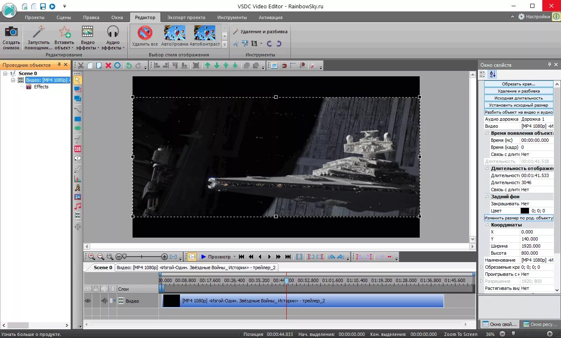The width and height of the screenshot is (561, 338).
Task: Click the Исходная длительность button
Action: click(x=519, y=98)
